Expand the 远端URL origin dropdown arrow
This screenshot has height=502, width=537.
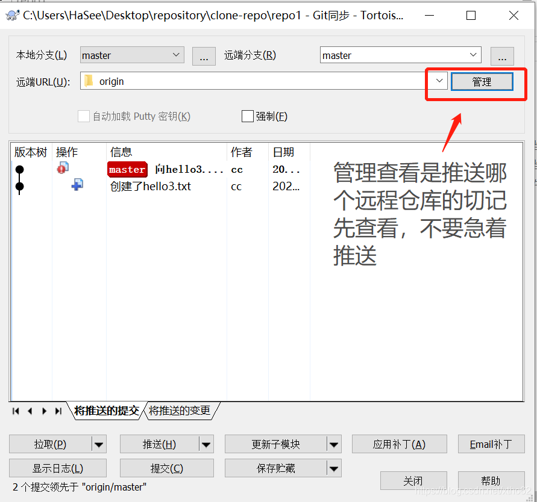click(x=439, y=81)
